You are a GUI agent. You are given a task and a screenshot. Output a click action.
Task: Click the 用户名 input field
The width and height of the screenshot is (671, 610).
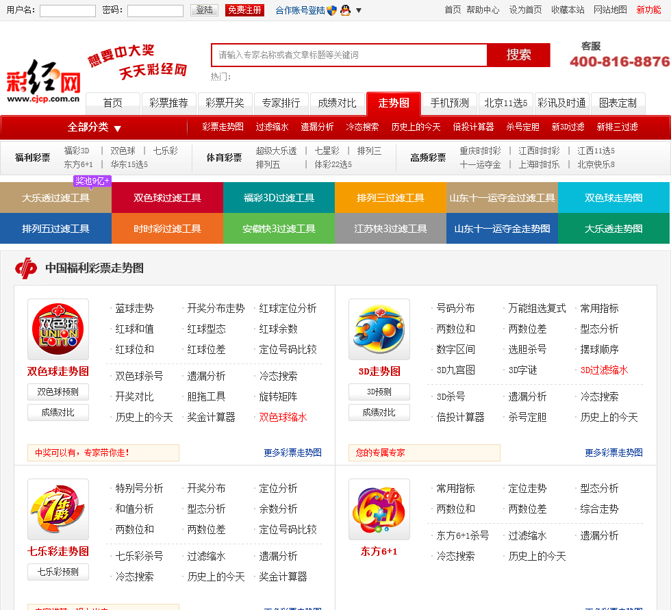coord(68,11)
